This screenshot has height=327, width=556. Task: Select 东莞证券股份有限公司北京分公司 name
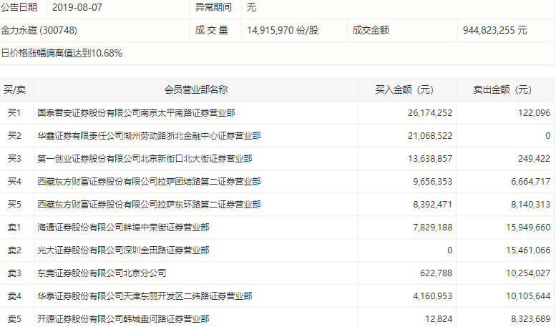click(x=102, y=273)
